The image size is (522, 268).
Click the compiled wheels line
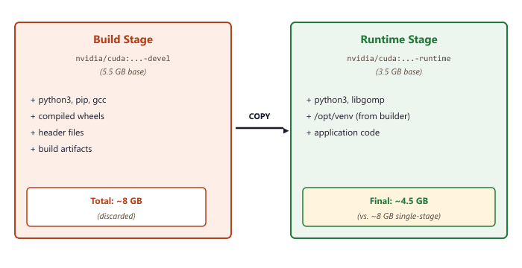coord(67,116)
